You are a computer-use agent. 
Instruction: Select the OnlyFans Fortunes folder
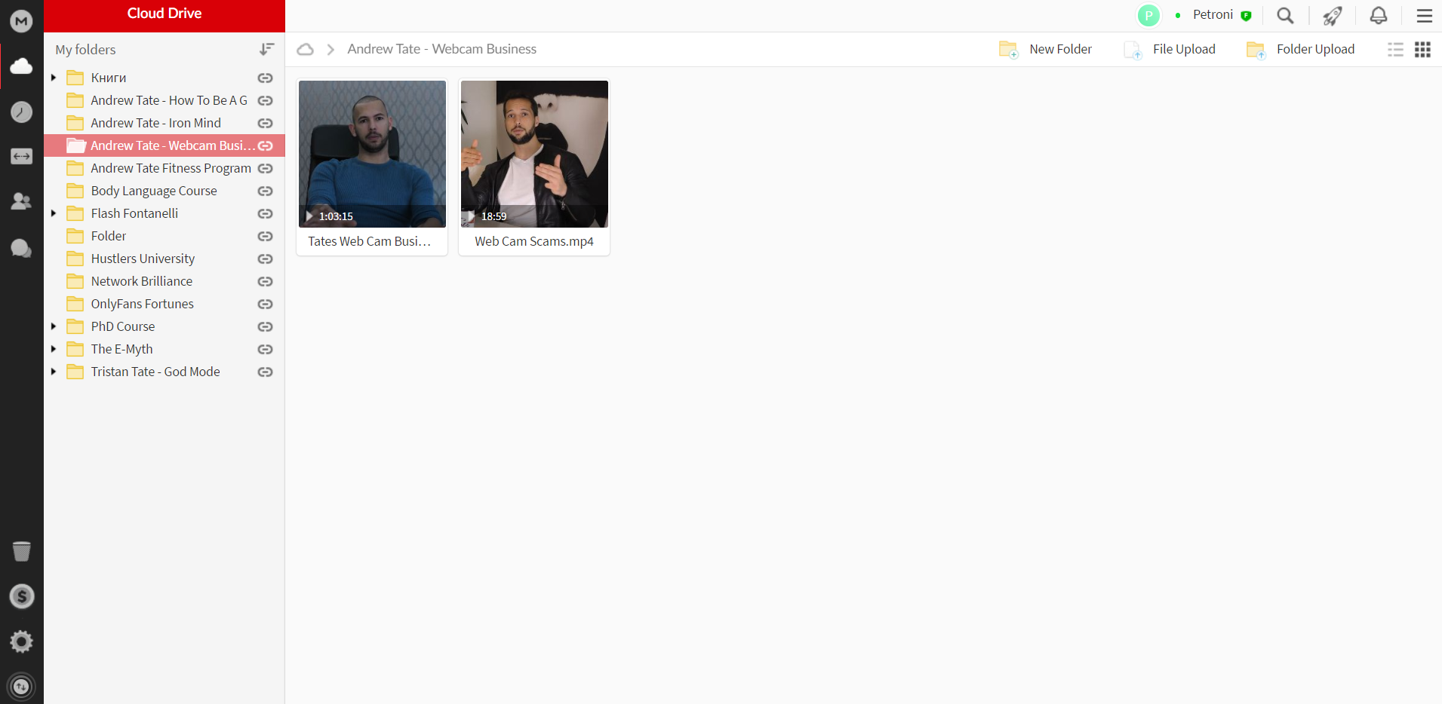click(164, 304)
